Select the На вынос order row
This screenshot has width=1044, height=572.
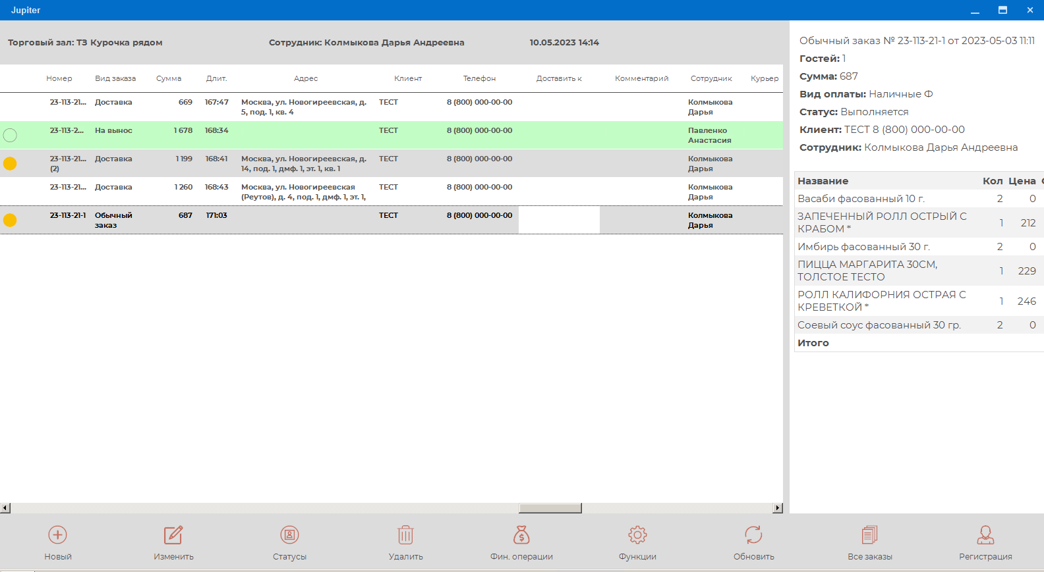(391, 135)
